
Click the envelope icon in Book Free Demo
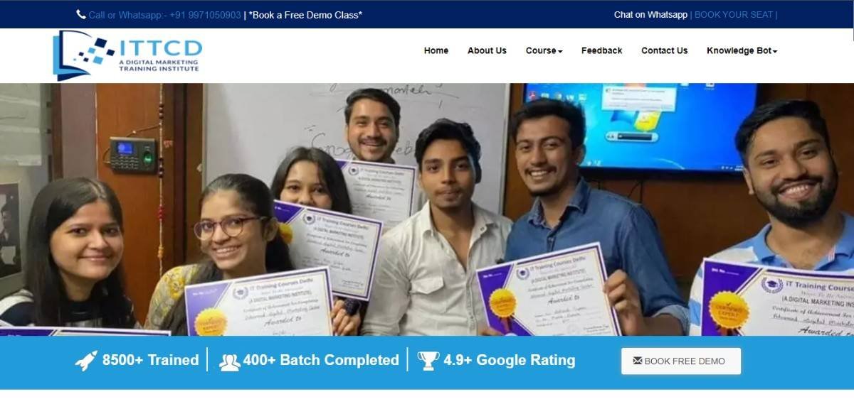pos(637,361)
